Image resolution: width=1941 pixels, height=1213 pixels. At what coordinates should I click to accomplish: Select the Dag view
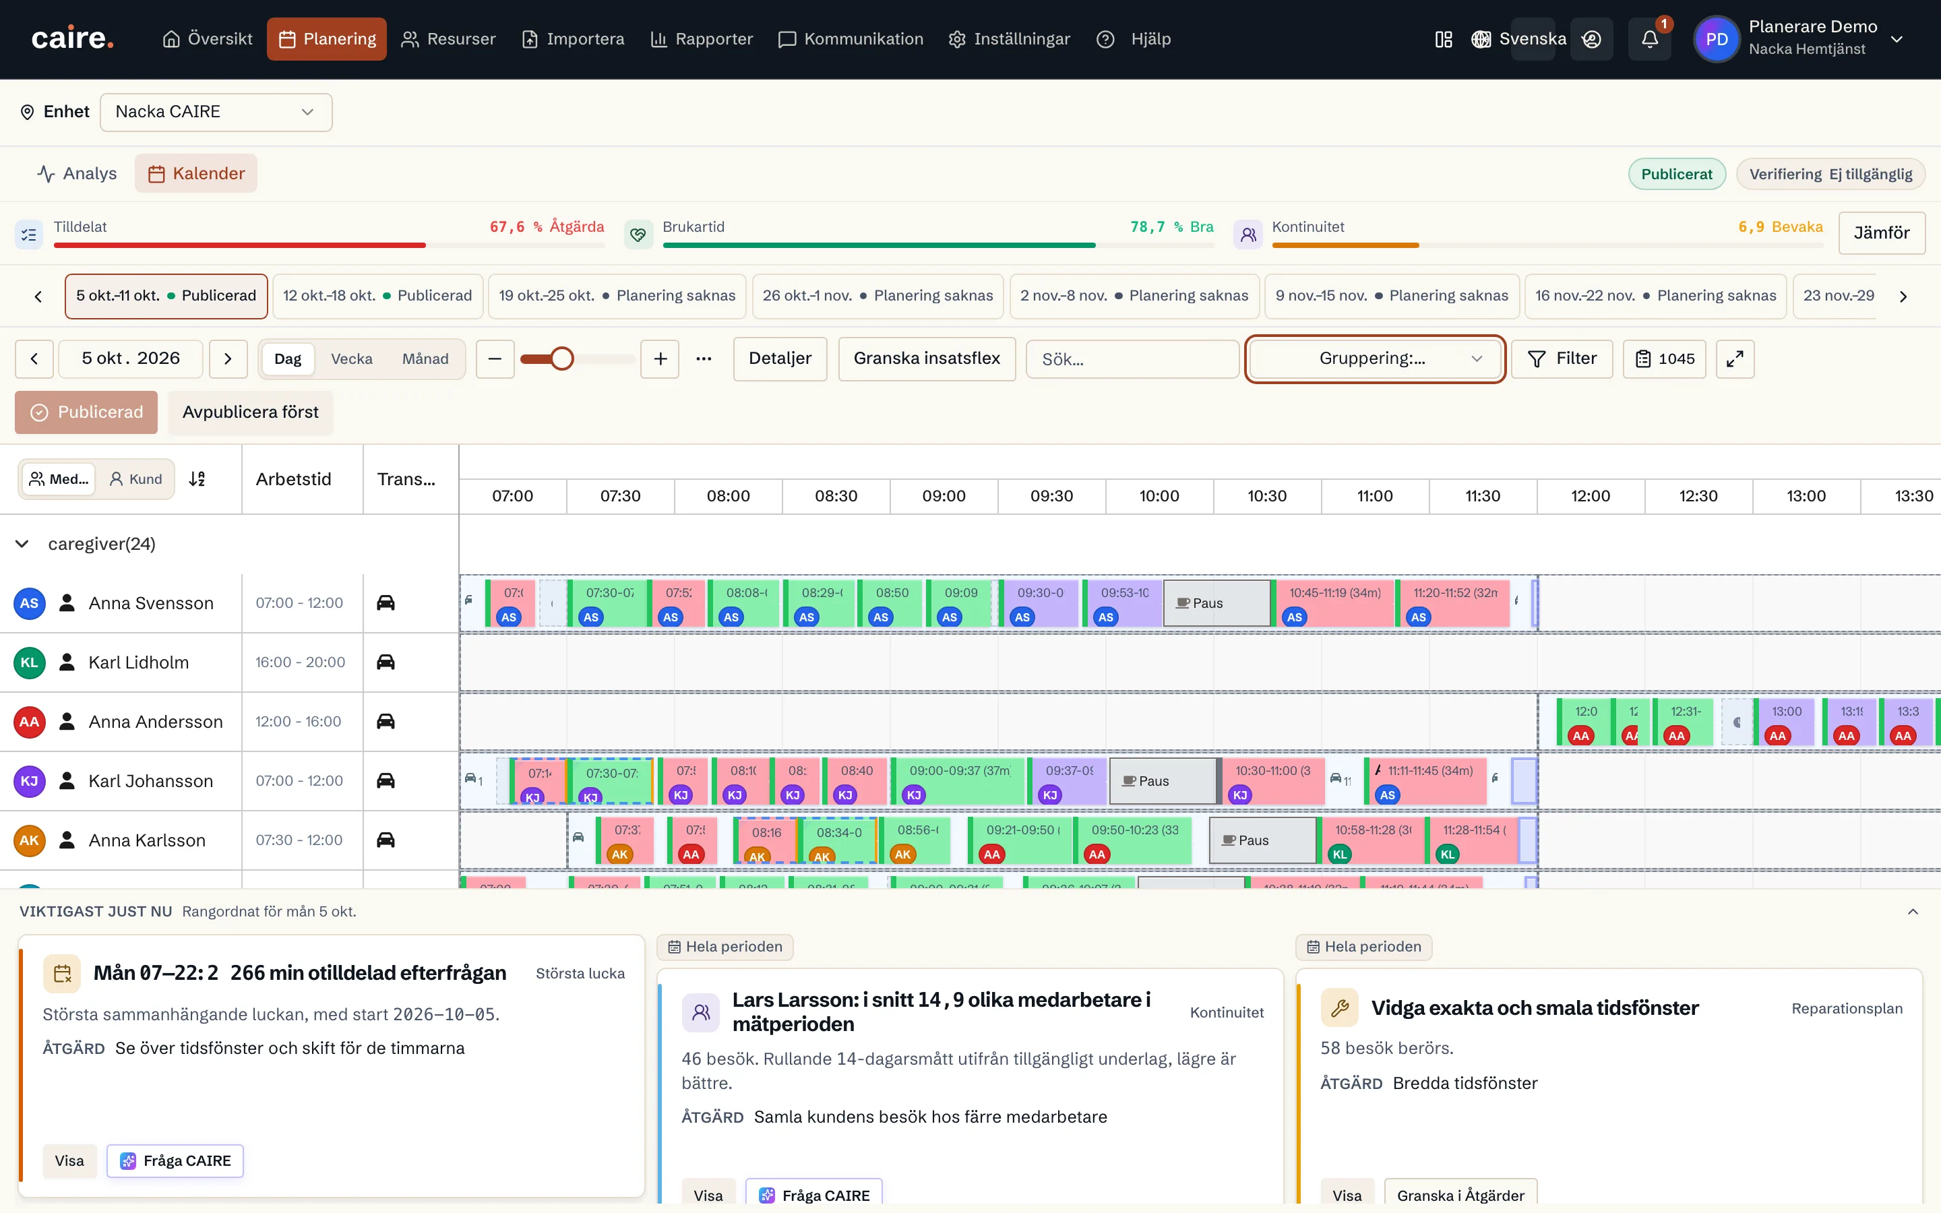[288, 359]
